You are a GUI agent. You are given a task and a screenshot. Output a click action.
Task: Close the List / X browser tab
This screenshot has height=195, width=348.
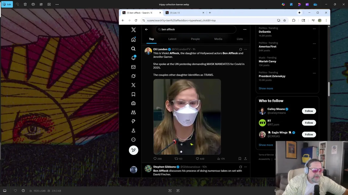point(203,13)
